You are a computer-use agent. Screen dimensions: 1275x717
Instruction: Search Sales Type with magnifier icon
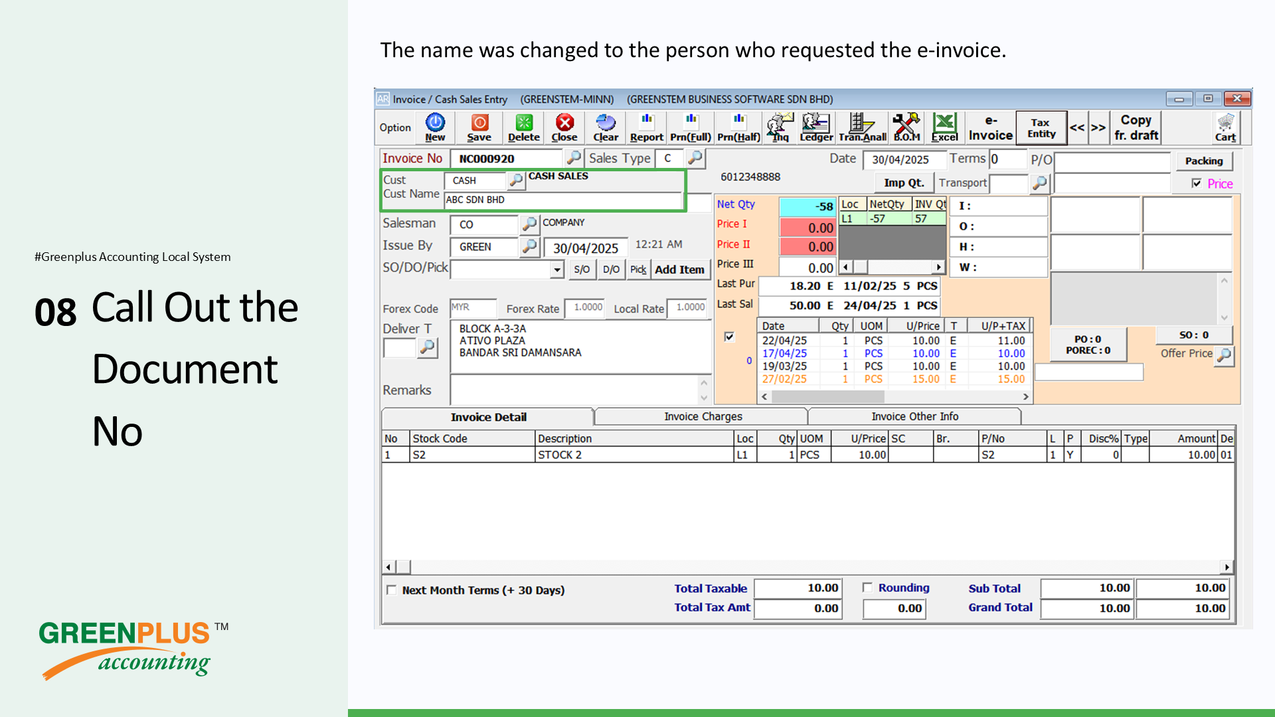click(695, 158)
